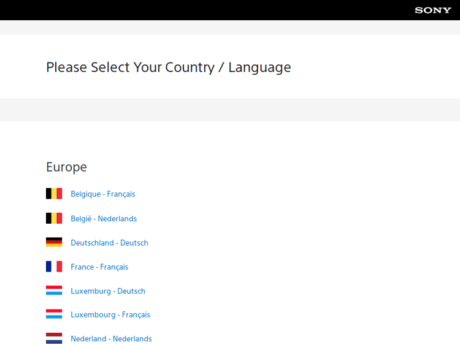Click the gray strip below the header bar
Image resolution: width=460 pixels, height=345 pixels.
tap(230, 28)
